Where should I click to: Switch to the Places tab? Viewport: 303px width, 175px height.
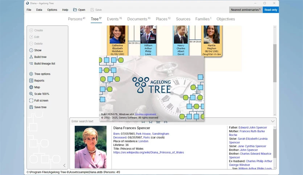point(163,19)
